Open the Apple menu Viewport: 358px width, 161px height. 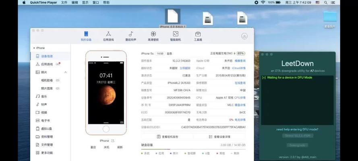click(x=24, y=2)
